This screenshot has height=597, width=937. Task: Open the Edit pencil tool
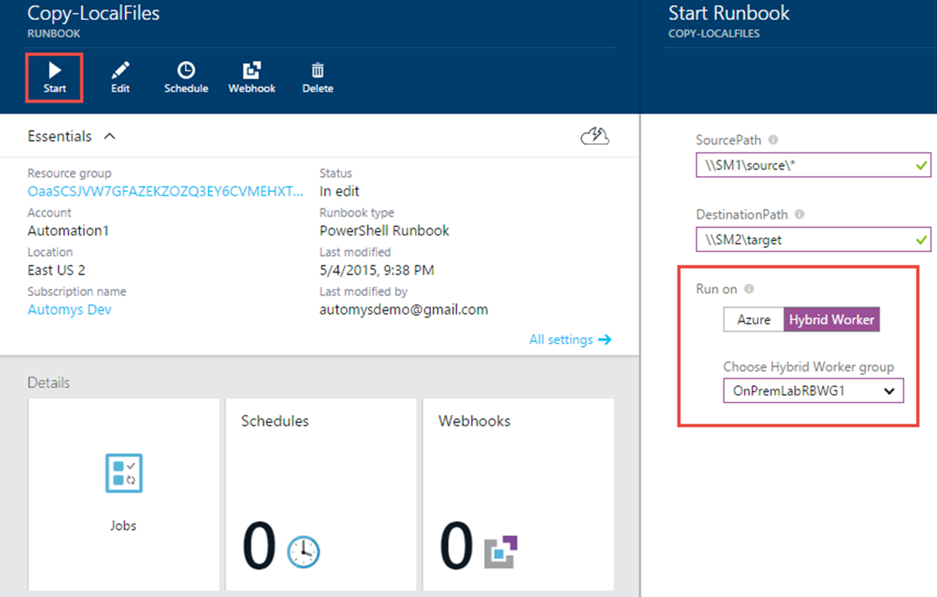[120, 78]
